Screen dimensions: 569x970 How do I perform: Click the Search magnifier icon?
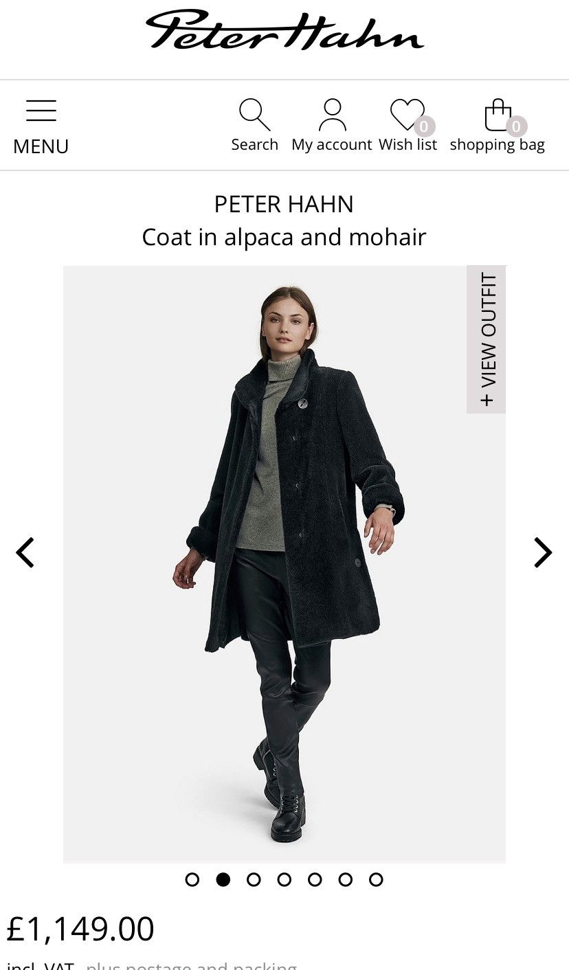254,114
